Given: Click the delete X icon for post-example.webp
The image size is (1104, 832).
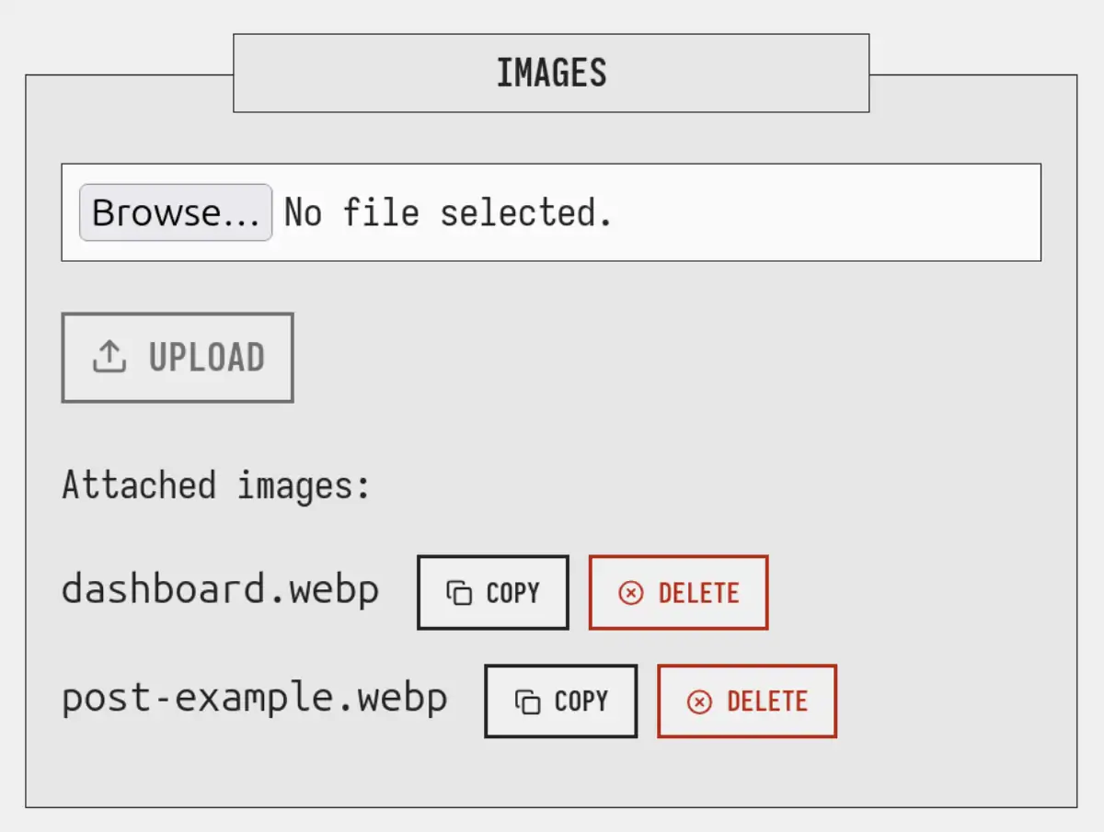Looking at the screenshot, I should pos(699,702).
